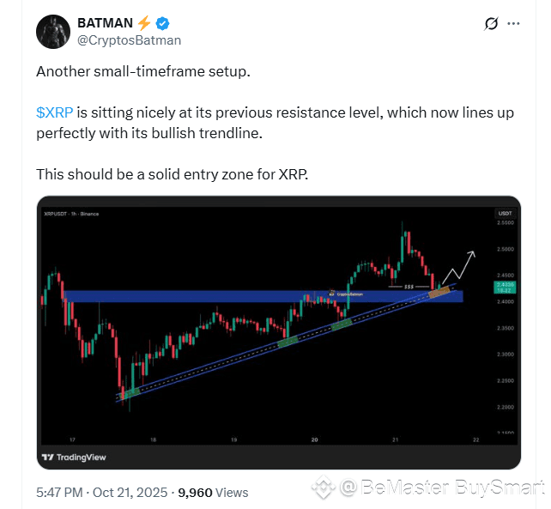Open BATMAN's profile avatar picture
The height and width of the screenshot is (509, 551).
[53, 31]
